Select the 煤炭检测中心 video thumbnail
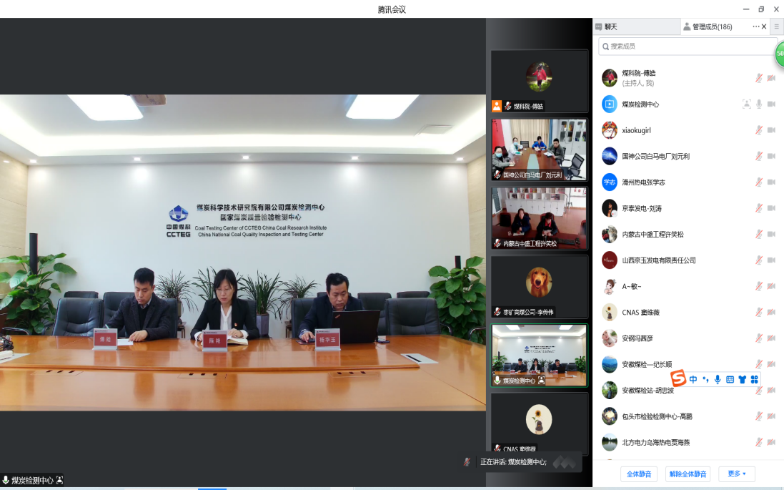The width and height of the screenshot is (784, 490). [x=539, y=356]
